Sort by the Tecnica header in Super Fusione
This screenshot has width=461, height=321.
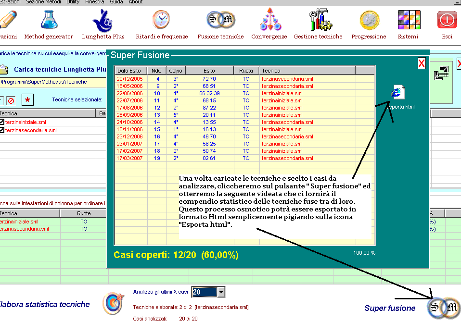pos(307,71)
